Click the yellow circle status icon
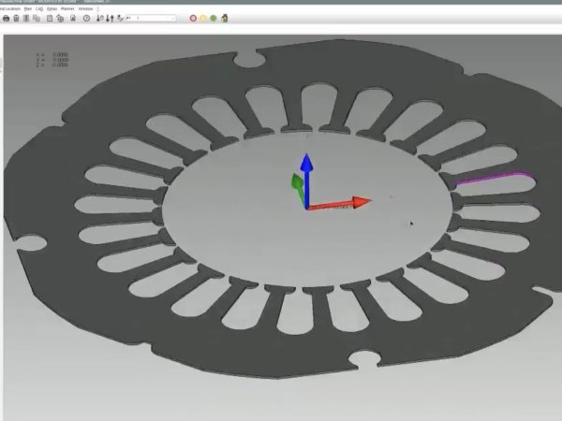The height and width of the screenshot is (421, 562). coord(203,18)
